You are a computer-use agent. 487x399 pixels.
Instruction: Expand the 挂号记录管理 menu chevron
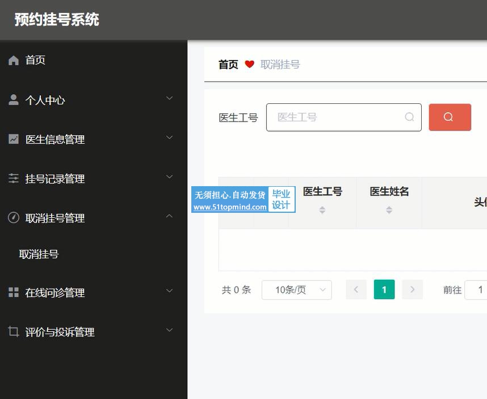coord(169,177)
